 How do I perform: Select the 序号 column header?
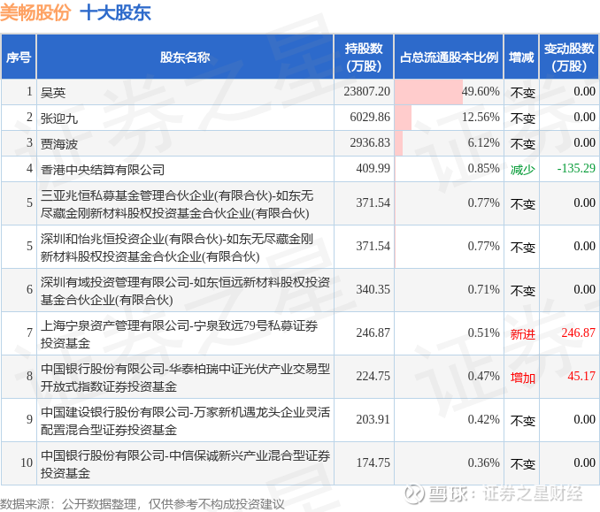(19, 57)
